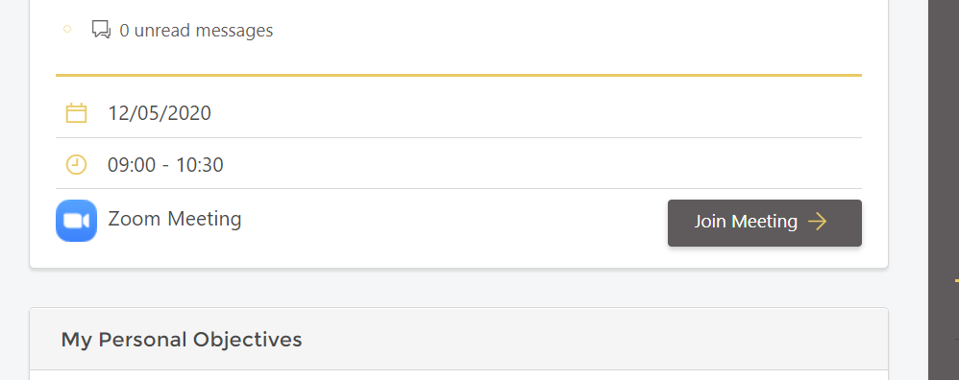The image size is (959, 380).
Task: Select the 09:00 - 10:30 time text
Action: point(165,164)
